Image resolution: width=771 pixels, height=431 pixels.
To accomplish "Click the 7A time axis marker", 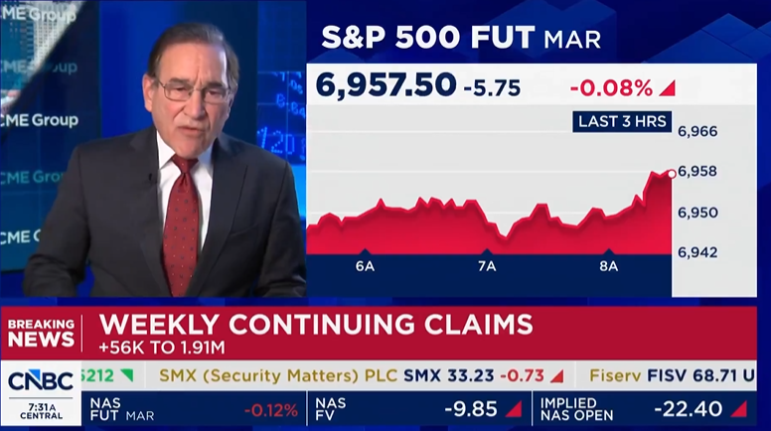I will [x=486, y=265].
